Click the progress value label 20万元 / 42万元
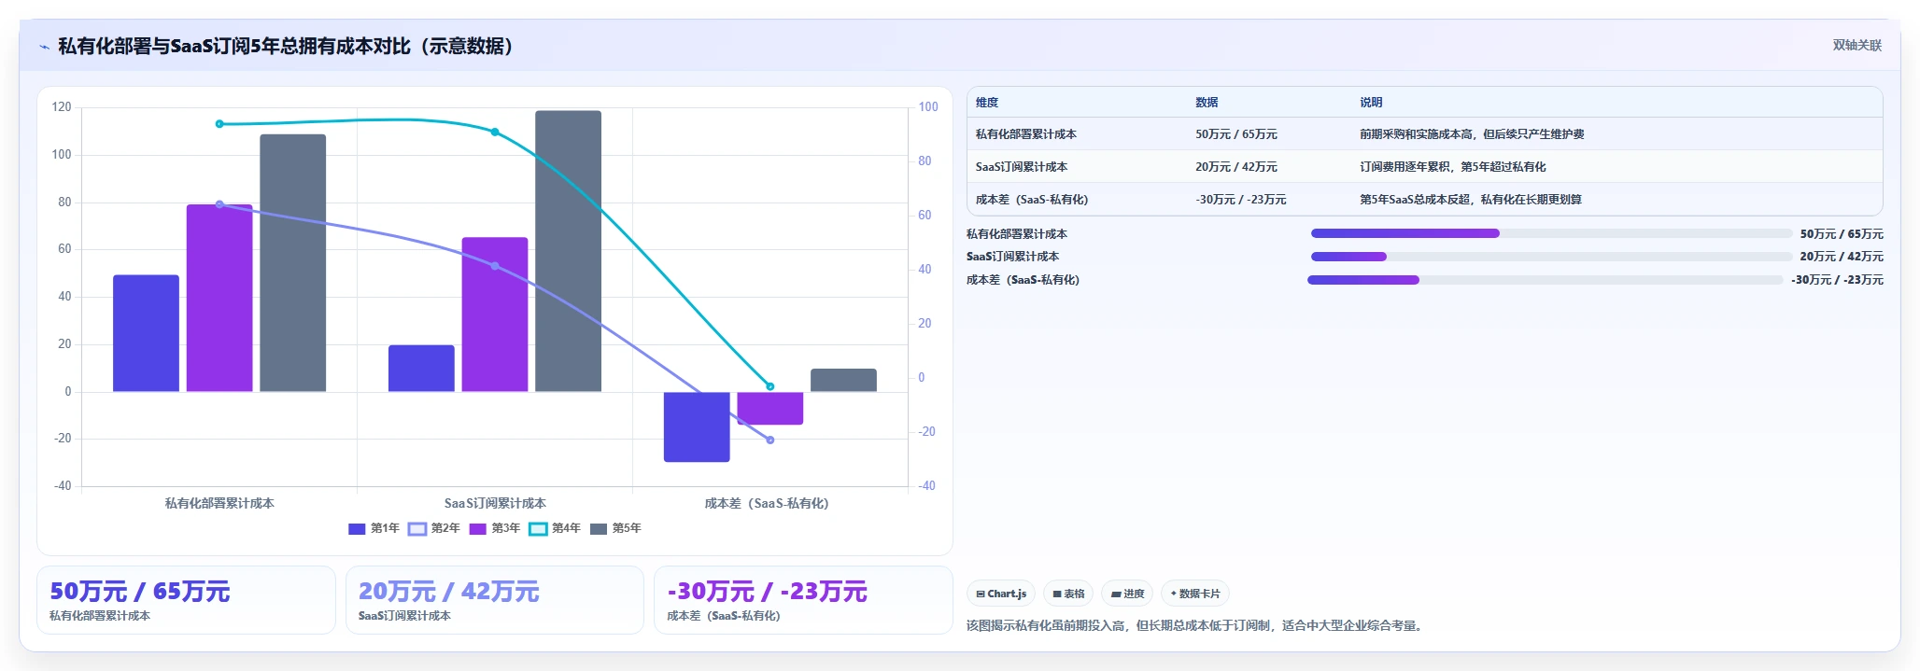 click(1842, 257)
